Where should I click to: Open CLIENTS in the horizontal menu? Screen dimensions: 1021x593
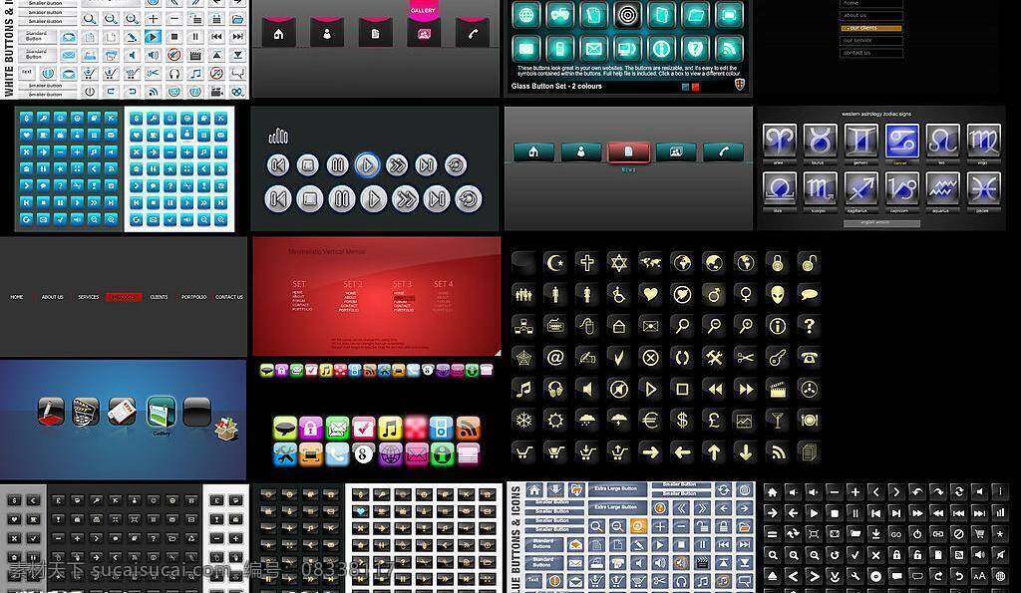pyautogui.click(x=159, y=297)
